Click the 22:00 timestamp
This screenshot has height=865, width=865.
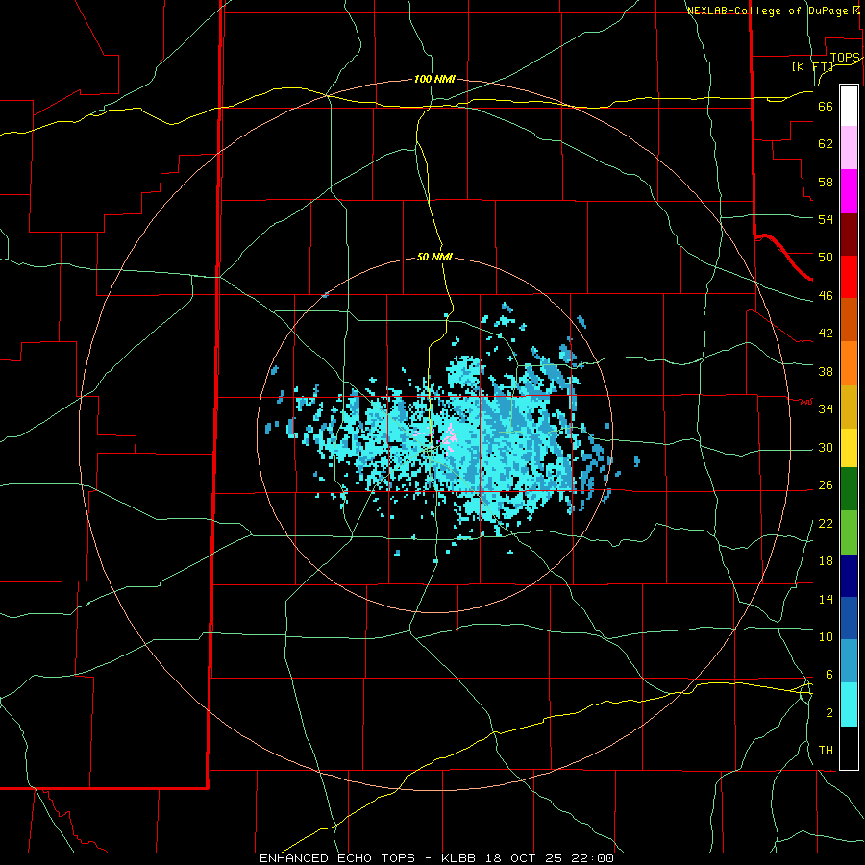(x=593, y=858)
